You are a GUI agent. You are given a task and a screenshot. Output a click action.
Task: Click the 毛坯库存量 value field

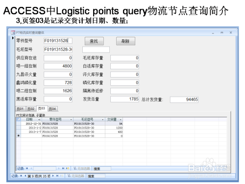tap(124, 58)
